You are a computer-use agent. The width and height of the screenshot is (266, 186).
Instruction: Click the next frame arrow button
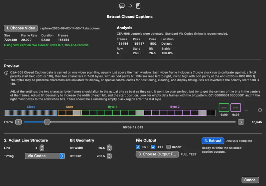click(241, 122)
